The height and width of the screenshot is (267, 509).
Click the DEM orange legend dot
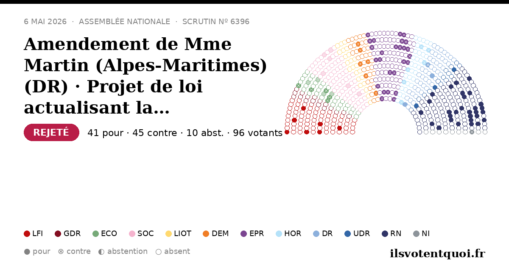tap(206, 234)
